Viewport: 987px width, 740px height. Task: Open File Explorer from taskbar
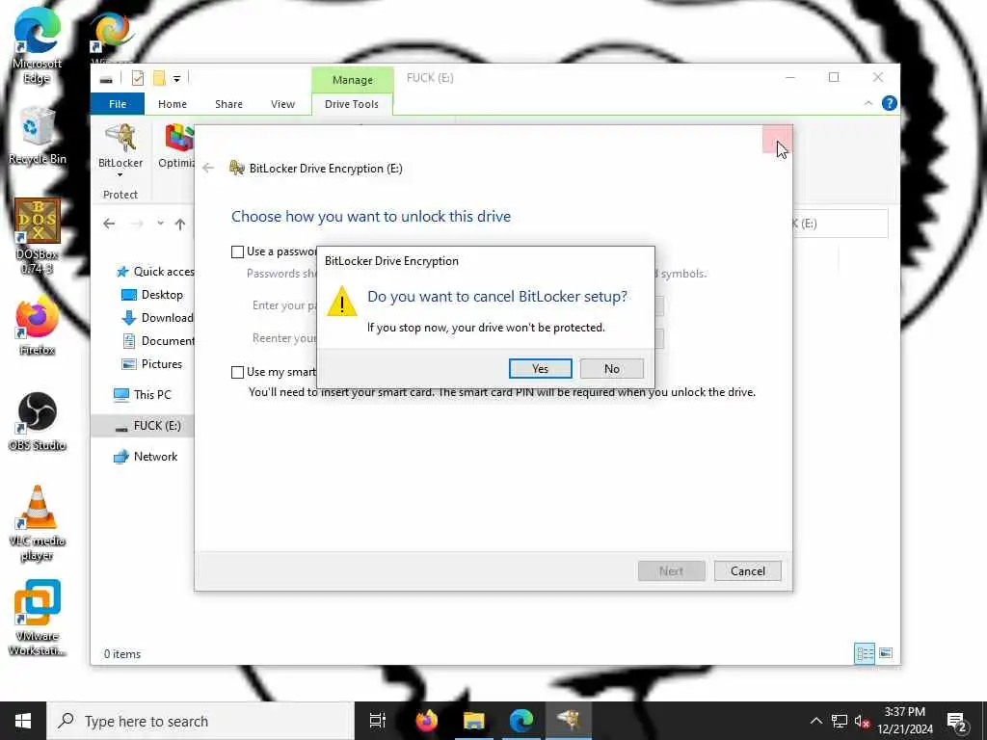(473, 721)
